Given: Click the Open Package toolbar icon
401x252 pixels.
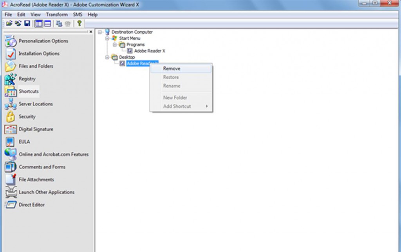Looking at the screenshot, I should (9, 24).
